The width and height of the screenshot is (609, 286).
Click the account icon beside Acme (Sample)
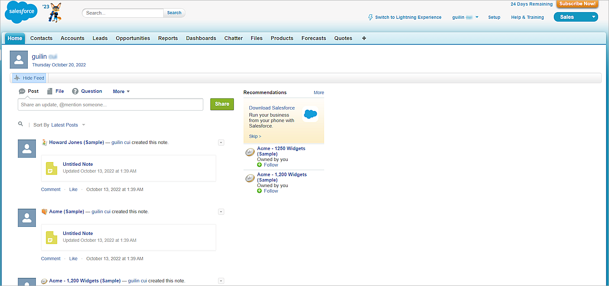point(44,212)
